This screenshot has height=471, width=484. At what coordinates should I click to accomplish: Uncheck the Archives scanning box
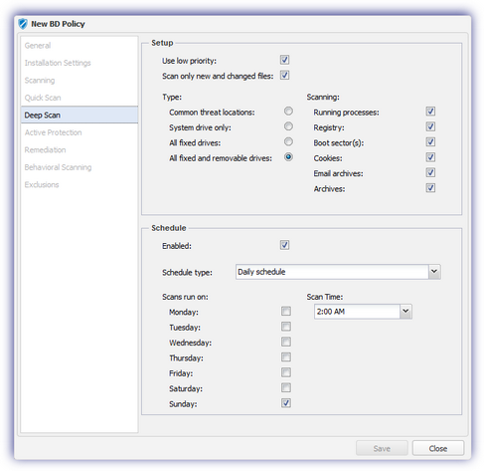[430, 188]
